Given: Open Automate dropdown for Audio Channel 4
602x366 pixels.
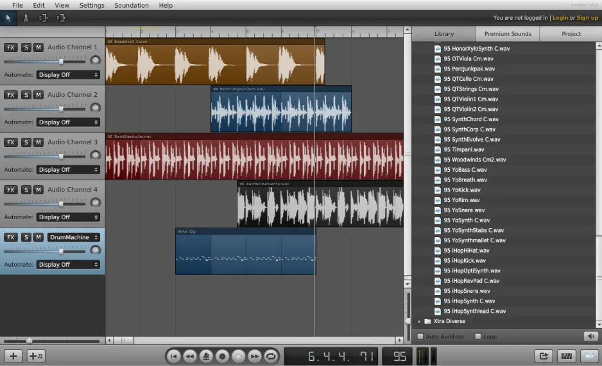Looking at the screenshot, I should tap(68, 217).
